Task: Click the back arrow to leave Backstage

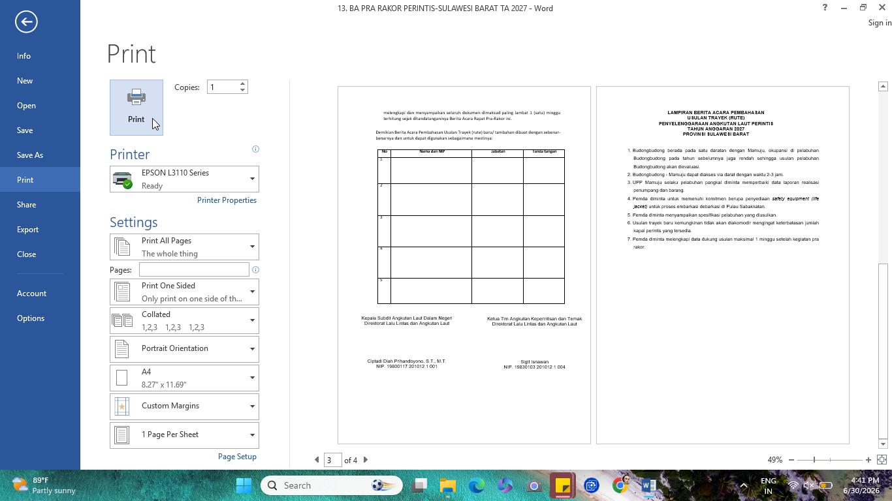Action: click(x=26, y=22)
